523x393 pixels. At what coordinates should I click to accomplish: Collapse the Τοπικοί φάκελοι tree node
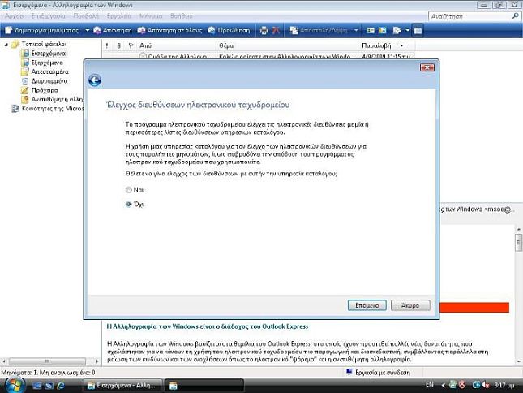tap(6, 44)
